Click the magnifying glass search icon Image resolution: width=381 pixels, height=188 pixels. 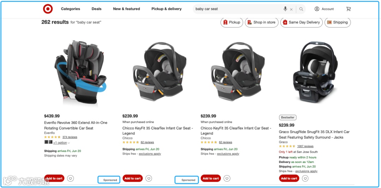tap(301, 9)
